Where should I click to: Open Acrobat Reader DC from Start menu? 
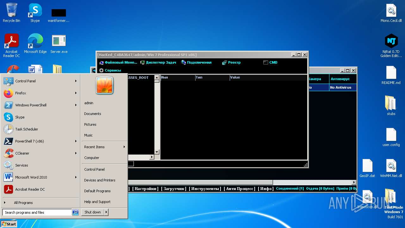pyautogui.click(x=40, y=189)
